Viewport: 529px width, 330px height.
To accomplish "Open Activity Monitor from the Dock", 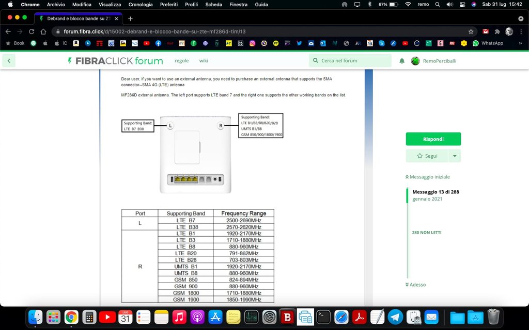I will point(252,317).
